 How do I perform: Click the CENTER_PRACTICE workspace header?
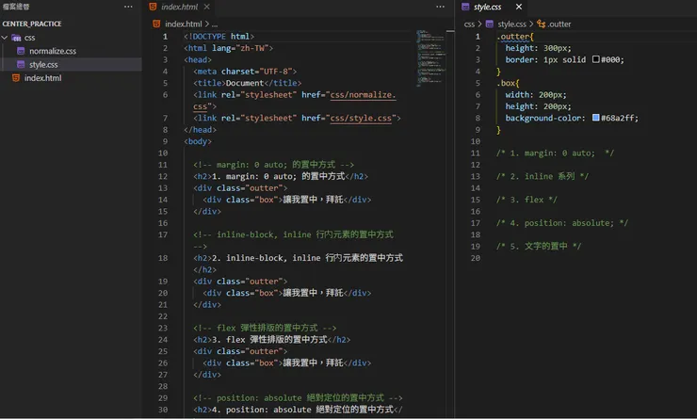[32, 24]
